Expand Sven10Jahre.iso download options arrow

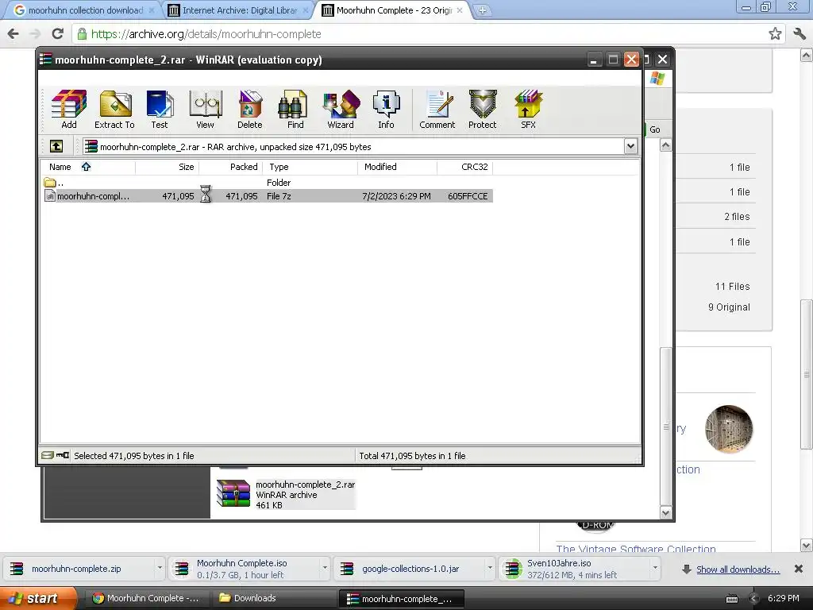655,569
